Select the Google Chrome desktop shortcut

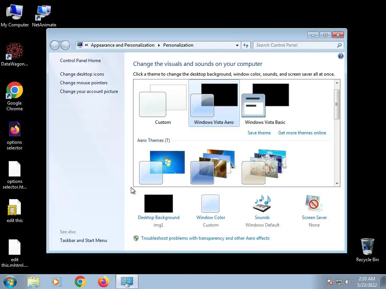point(15,96)
